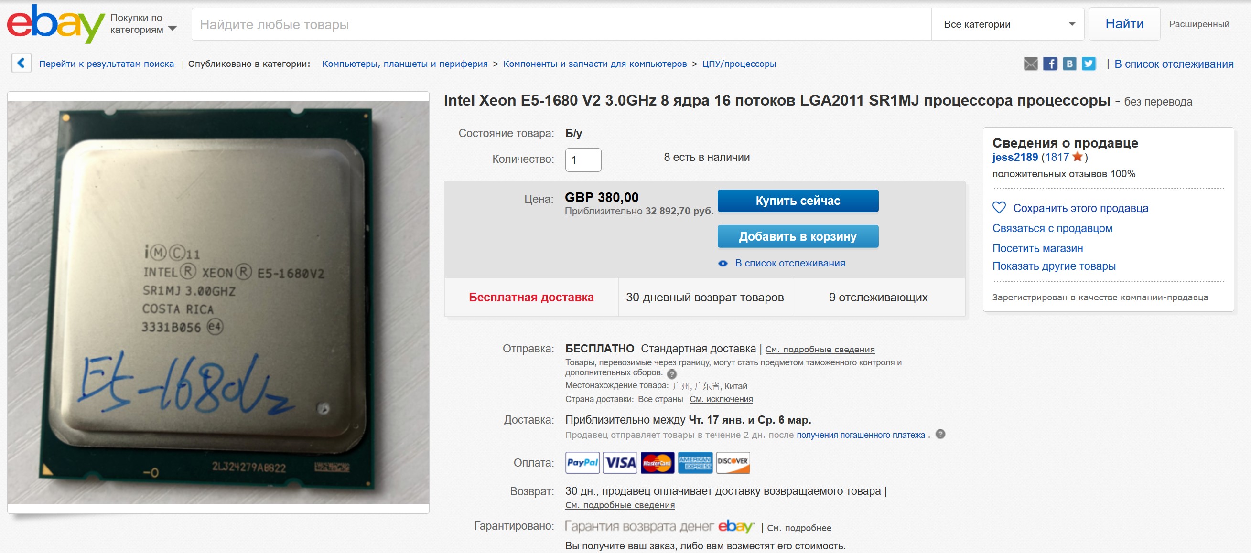Click the eBay logo
Viewport: 1251px width, 553px height.
pos(55,24)
